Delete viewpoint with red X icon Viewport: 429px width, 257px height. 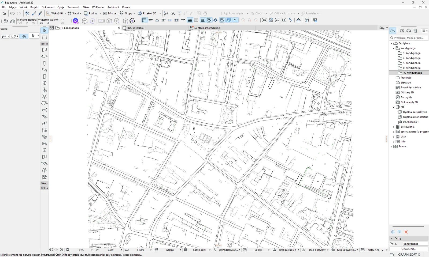[406, 232]
